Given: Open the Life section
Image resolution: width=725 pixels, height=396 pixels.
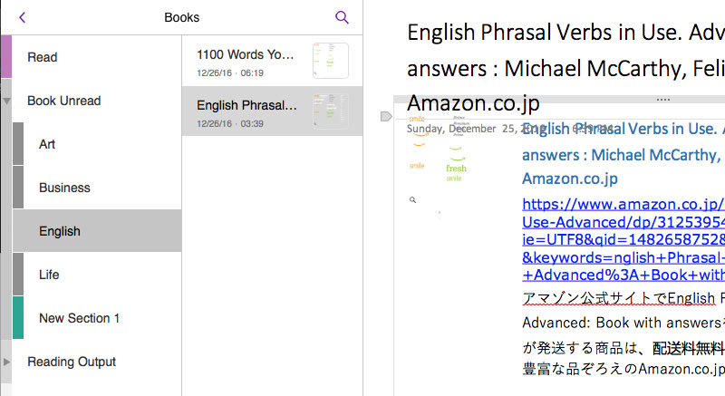Looking at the screenshot, I should 97,275.
